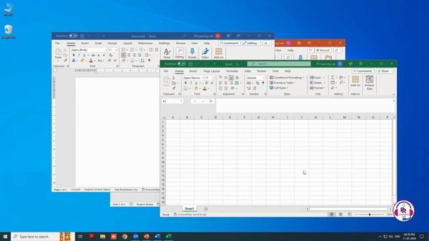Open the Page Layout tab in Excel
Screen dimensions: 429x241
212,71
